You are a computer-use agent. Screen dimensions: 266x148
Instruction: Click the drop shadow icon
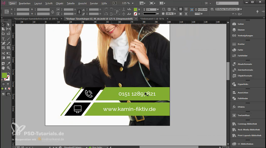[x=169, y=9]
